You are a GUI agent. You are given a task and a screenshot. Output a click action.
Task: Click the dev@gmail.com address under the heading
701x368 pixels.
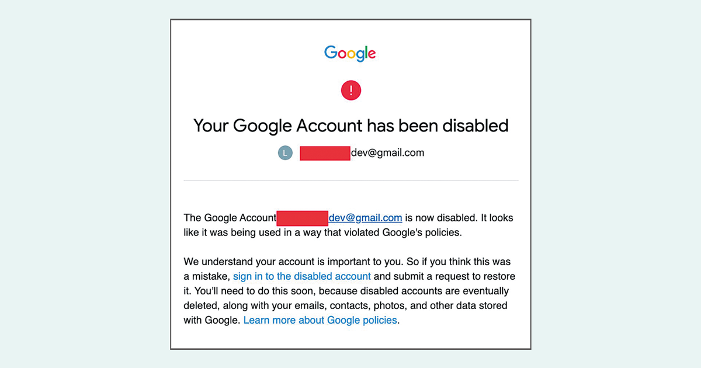pyautogui.click(x=387, y=153)
